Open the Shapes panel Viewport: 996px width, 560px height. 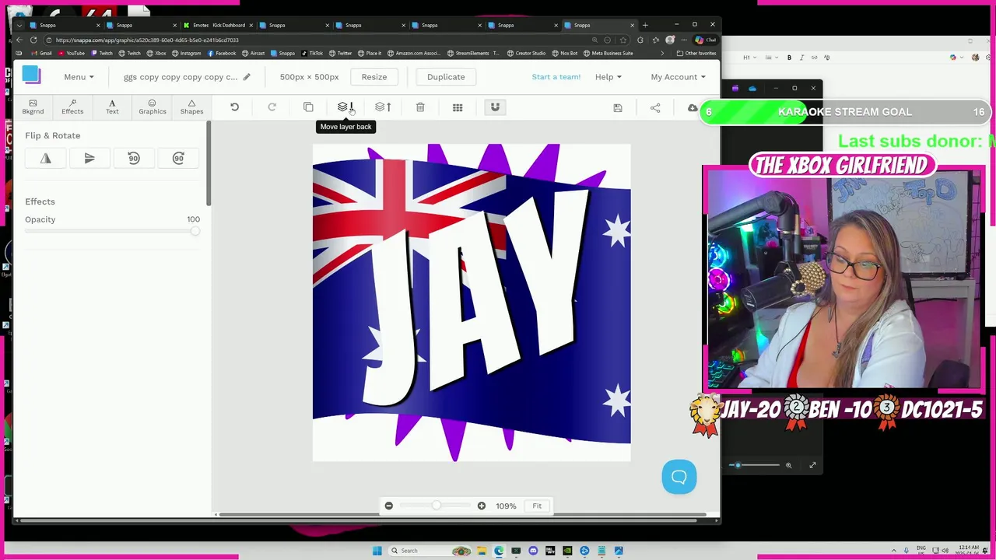coord(191,107)
